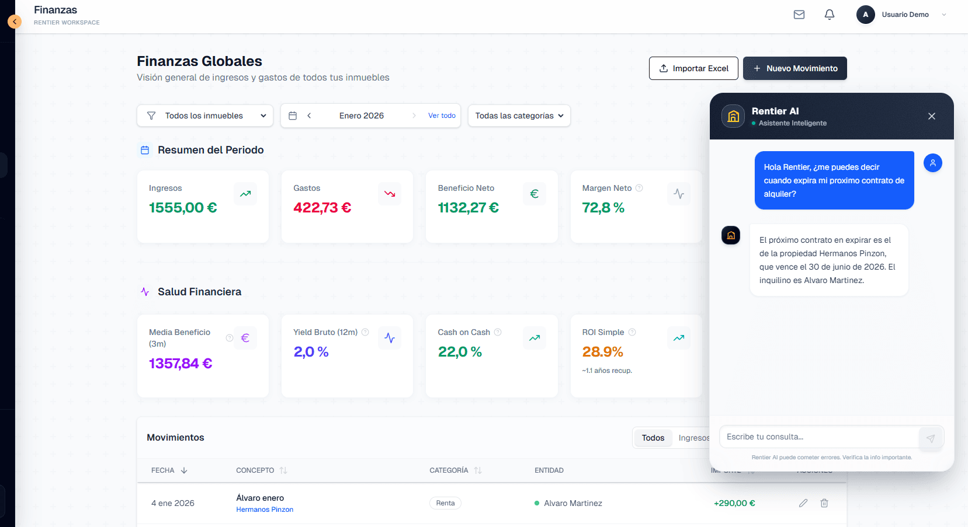Create a Nuevo Movimiento
Image resolution: width=968 pixels, height=527 pixels.
point(794,68)
